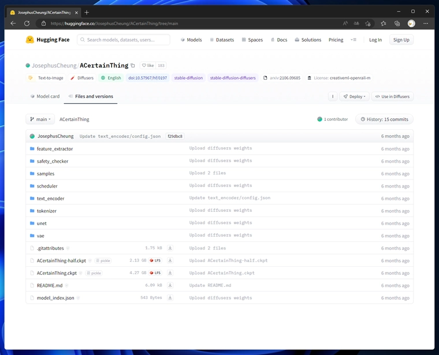The height and width of the screenshot is (355, 439).
Task: Click Use in Diffusers button
Action: click(x=392, y=96)
